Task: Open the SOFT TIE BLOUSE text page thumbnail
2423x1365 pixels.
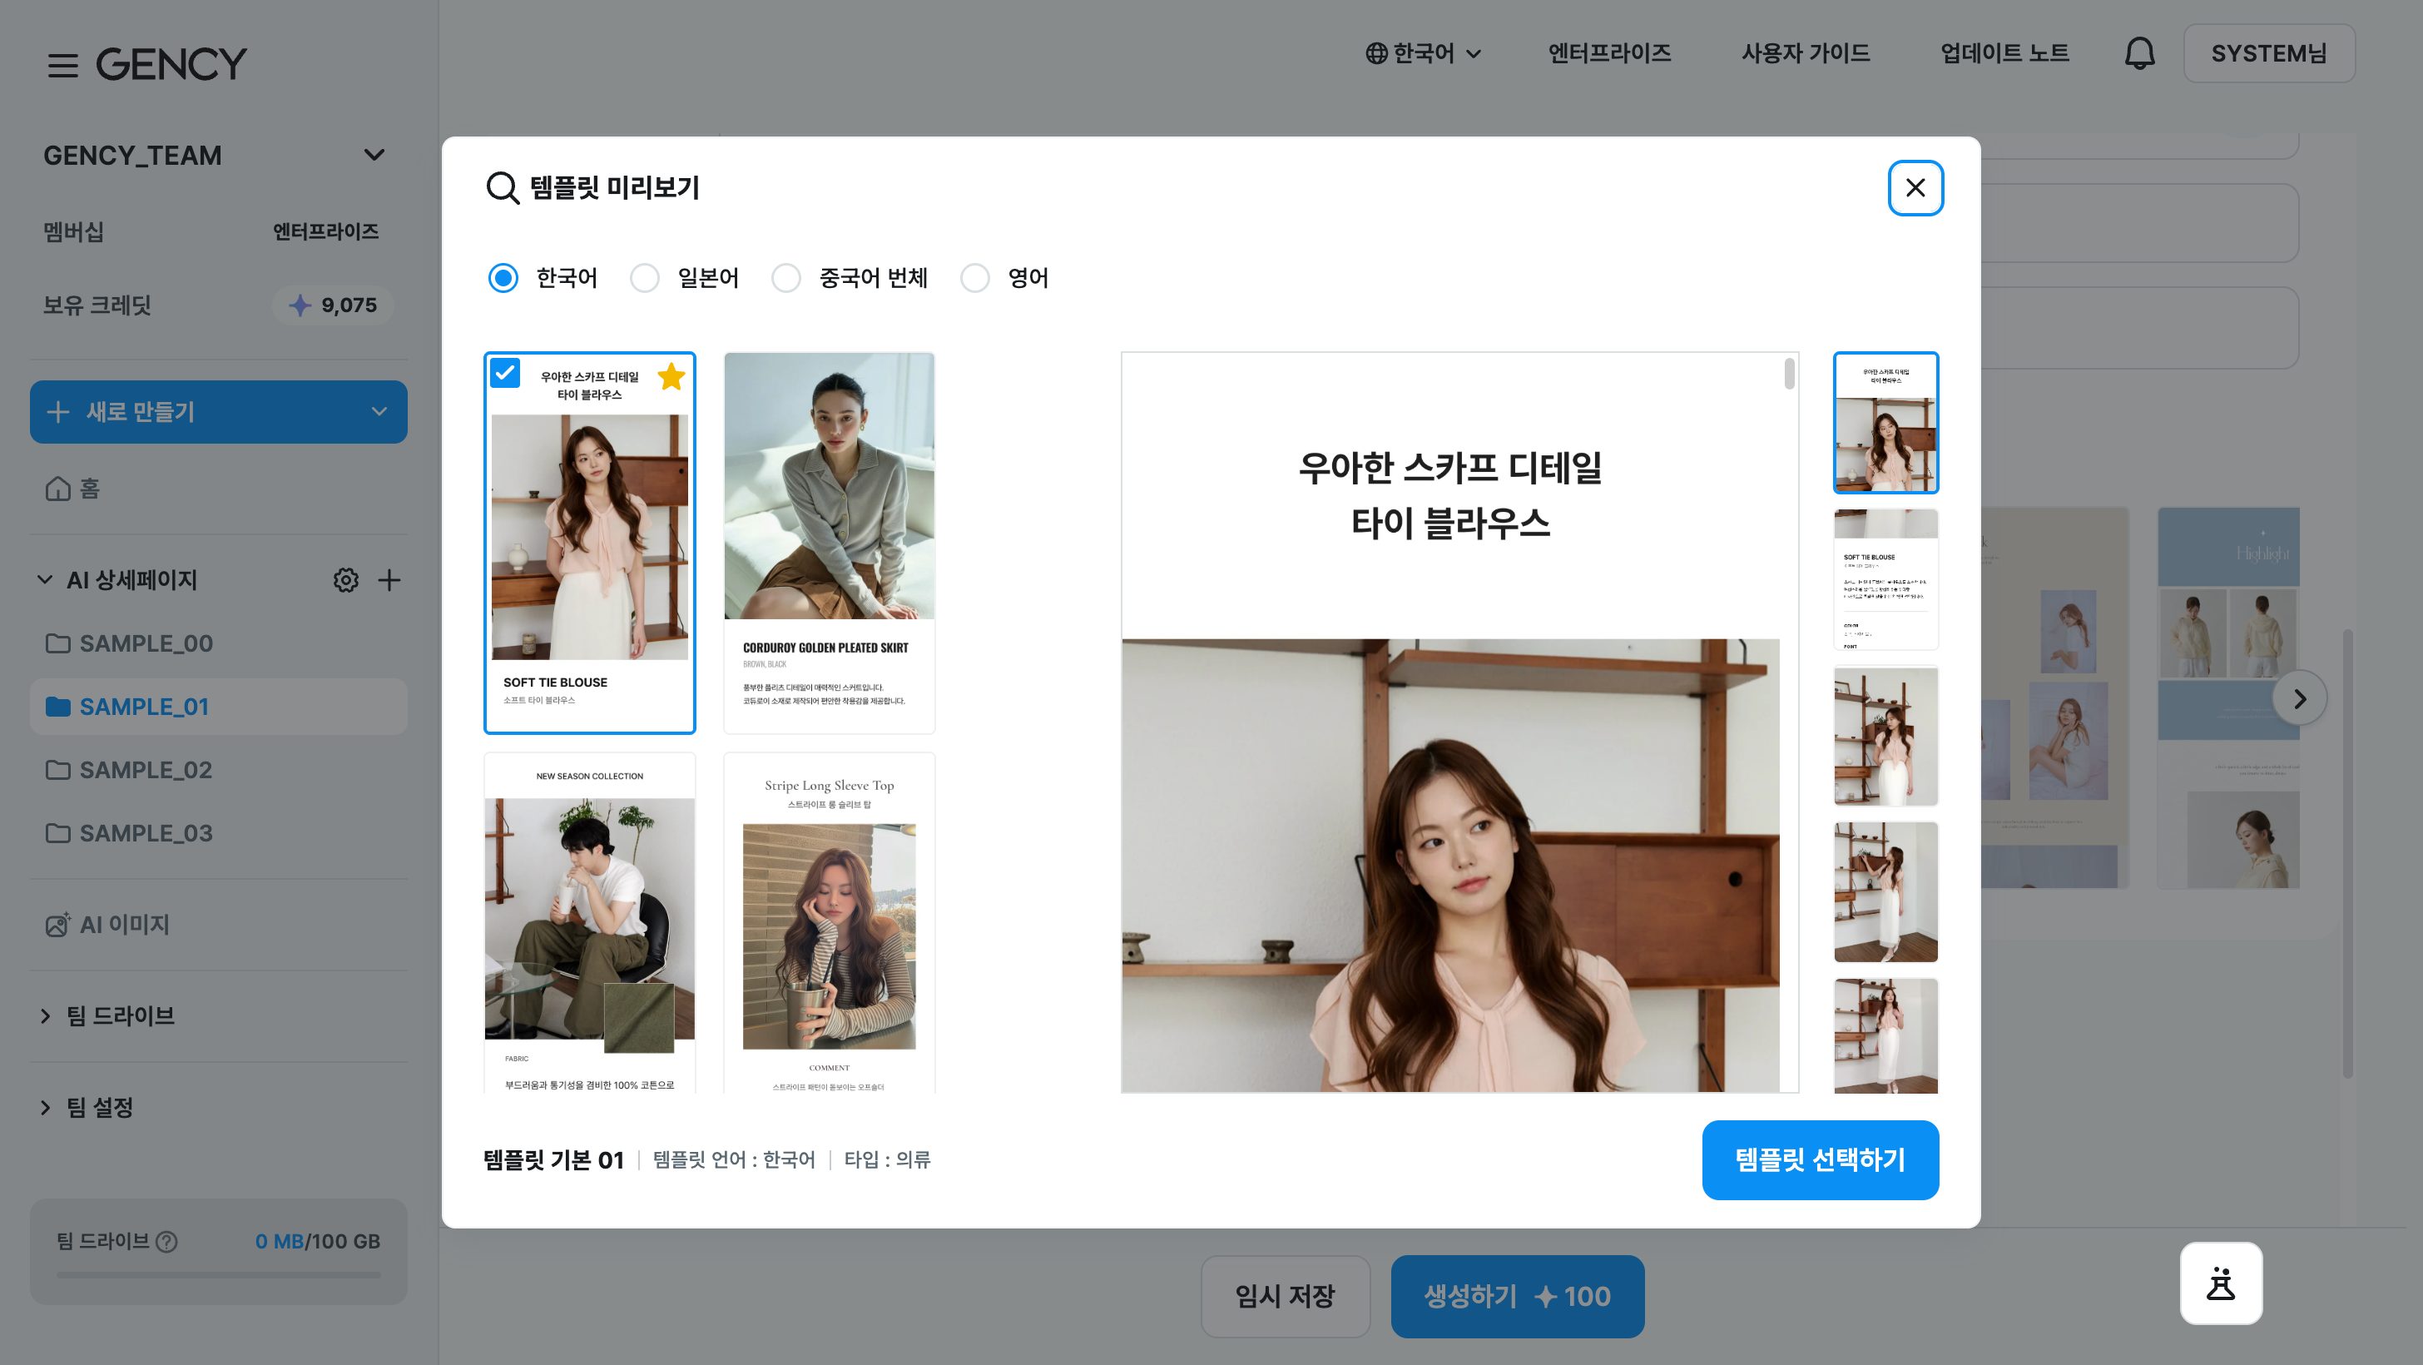Action: (1885, 579)
